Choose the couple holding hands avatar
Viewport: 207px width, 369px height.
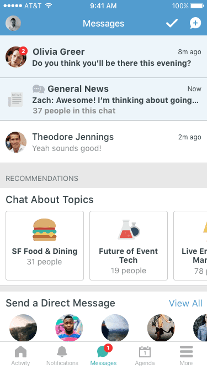[161, 328]
